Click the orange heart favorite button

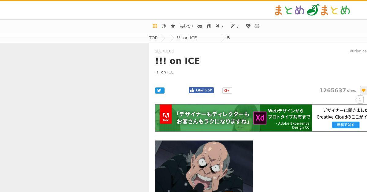click(x=363, y=91)
